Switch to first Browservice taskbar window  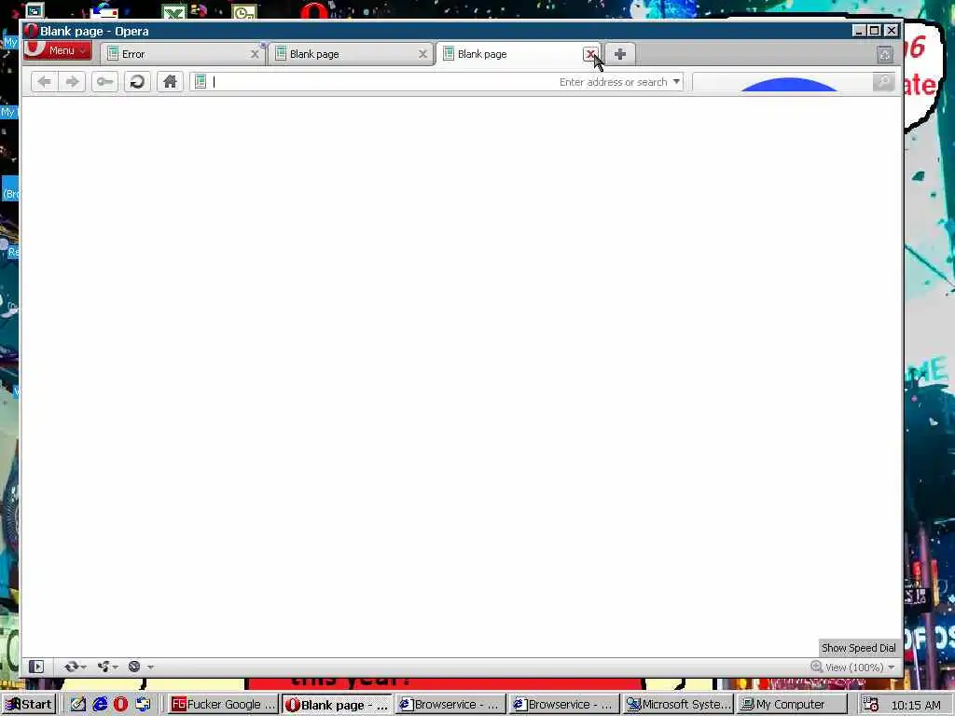(x=450, y=705)
